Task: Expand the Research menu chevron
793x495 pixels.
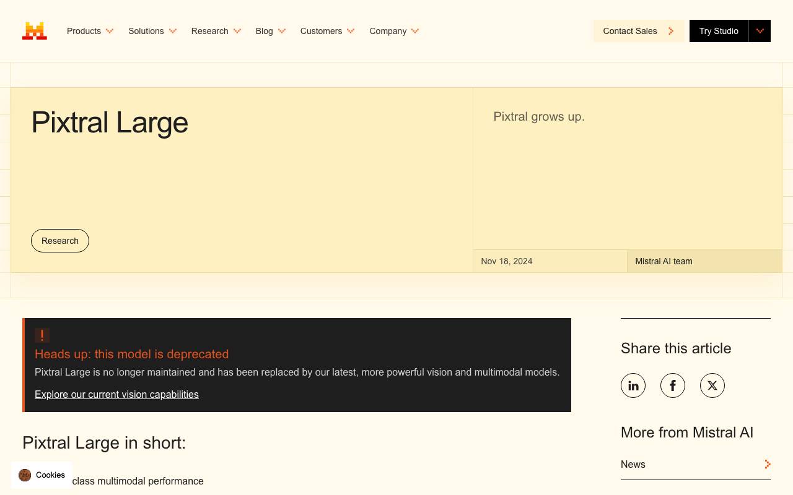Action: point(237,31)
